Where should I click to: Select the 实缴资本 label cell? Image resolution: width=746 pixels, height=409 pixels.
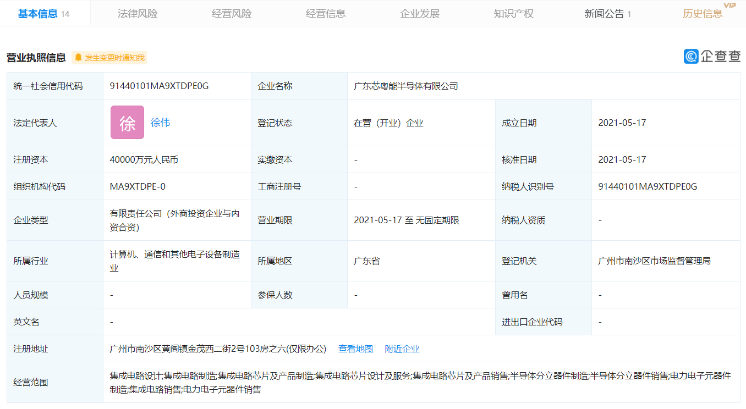pyautogui.click(x=299, y=159)
